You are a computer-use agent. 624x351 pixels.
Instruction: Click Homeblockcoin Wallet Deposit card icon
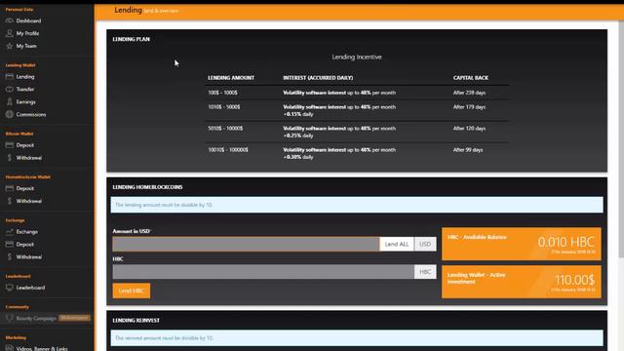pos(10,188)
